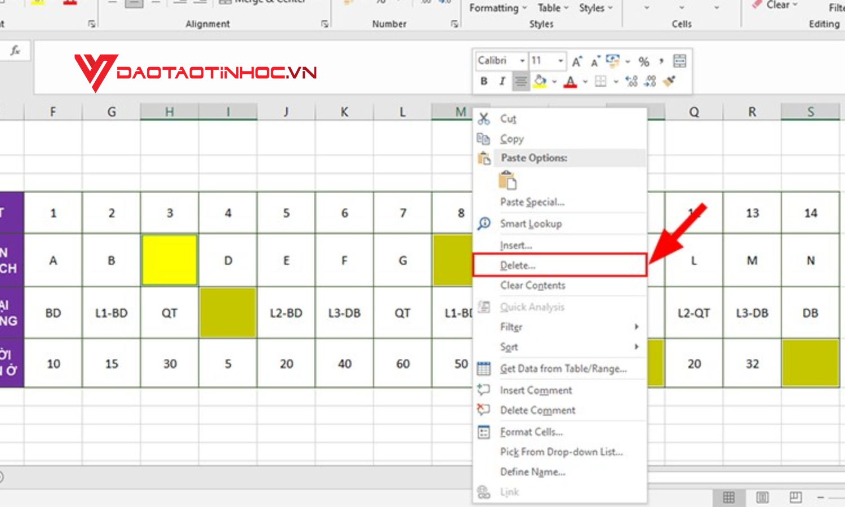This screenshot has width=845, height=507.
Task: Click Clear Contents in the context menu
Action: [x=531, y=285]
